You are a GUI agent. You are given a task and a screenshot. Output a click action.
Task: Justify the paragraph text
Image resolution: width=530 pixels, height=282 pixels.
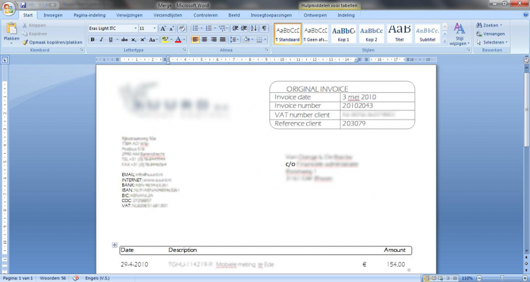pos(223,39)
